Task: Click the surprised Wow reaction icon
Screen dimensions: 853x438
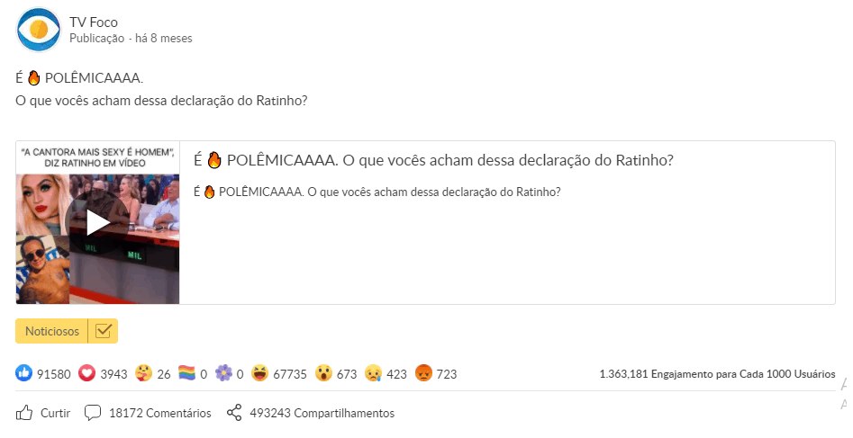Action: pyautogui.click(x=323, y=374)
